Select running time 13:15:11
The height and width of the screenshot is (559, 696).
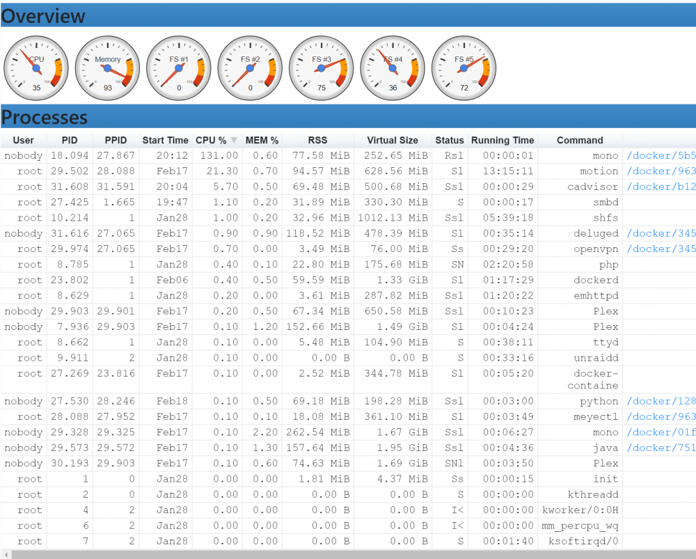coord(508,171)
